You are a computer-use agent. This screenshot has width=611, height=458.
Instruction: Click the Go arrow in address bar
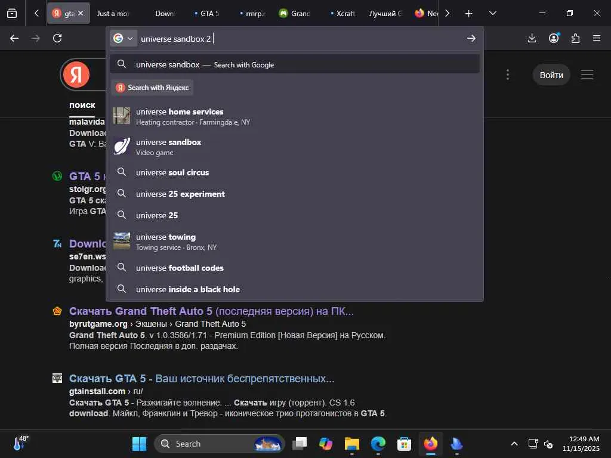pos(471,38)
